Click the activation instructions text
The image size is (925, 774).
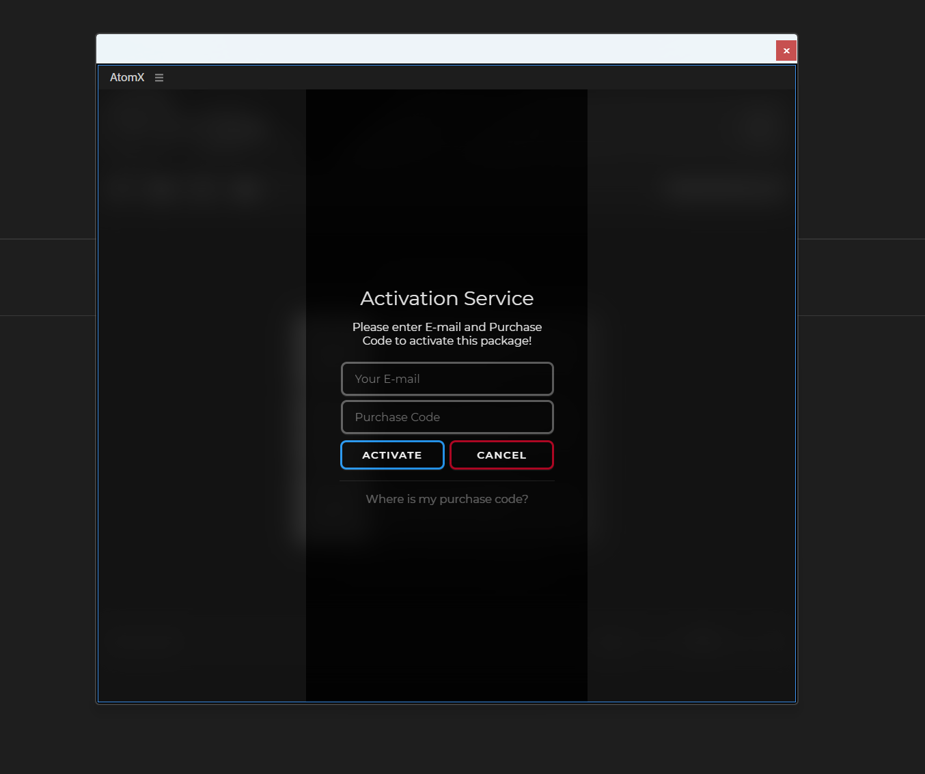pyautogui.click(x=447, y=334)
